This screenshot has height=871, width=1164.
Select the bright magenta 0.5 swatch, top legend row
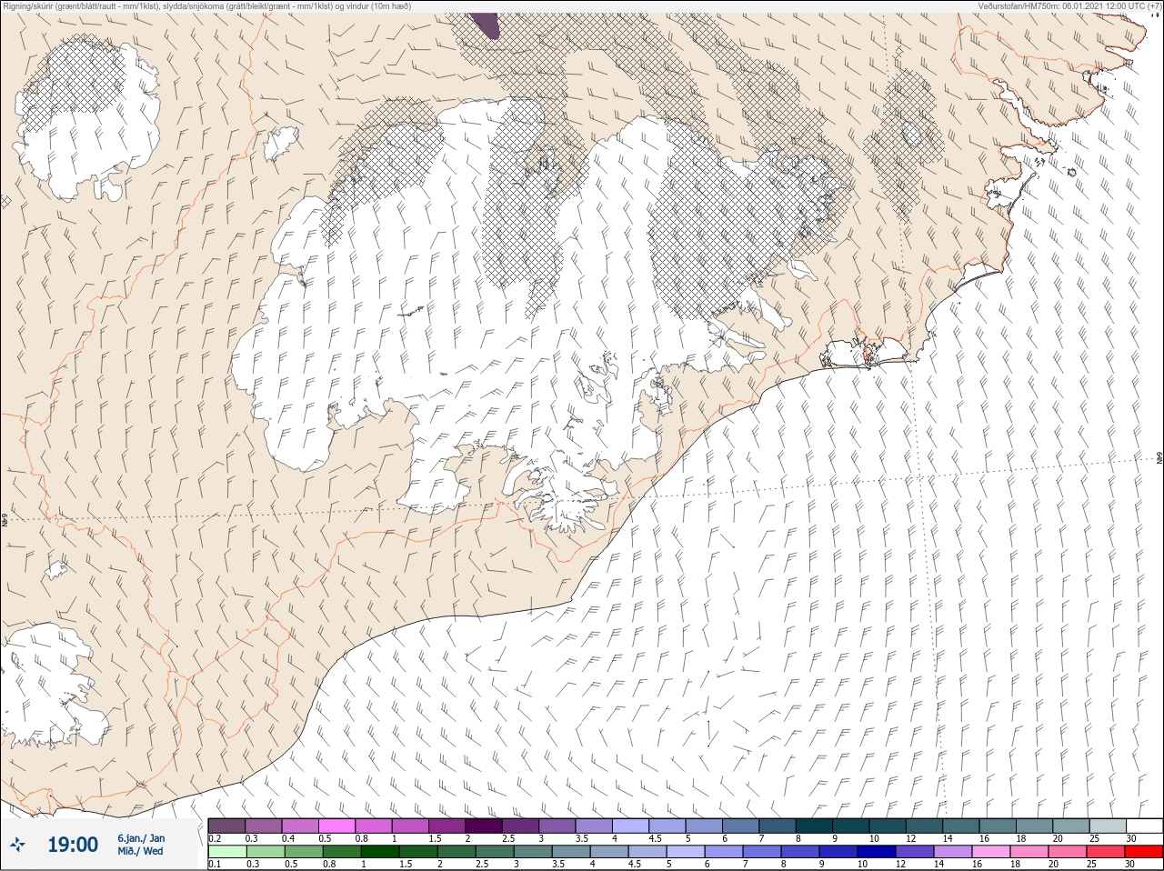tap(336, 826)
